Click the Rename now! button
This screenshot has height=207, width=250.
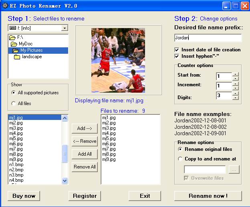pos(208,196)
